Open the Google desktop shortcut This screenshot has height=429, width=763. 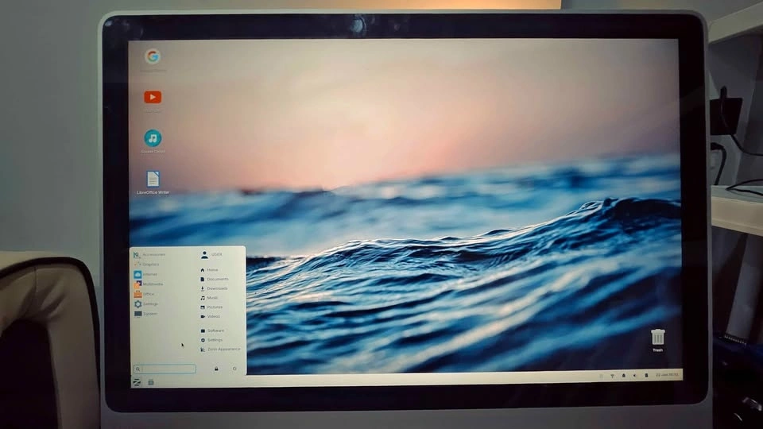[x=153, y=56]
